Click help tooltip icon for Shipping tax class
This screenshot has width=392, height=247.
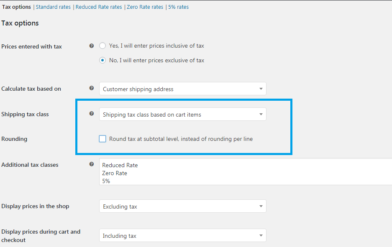coord(92,113)
